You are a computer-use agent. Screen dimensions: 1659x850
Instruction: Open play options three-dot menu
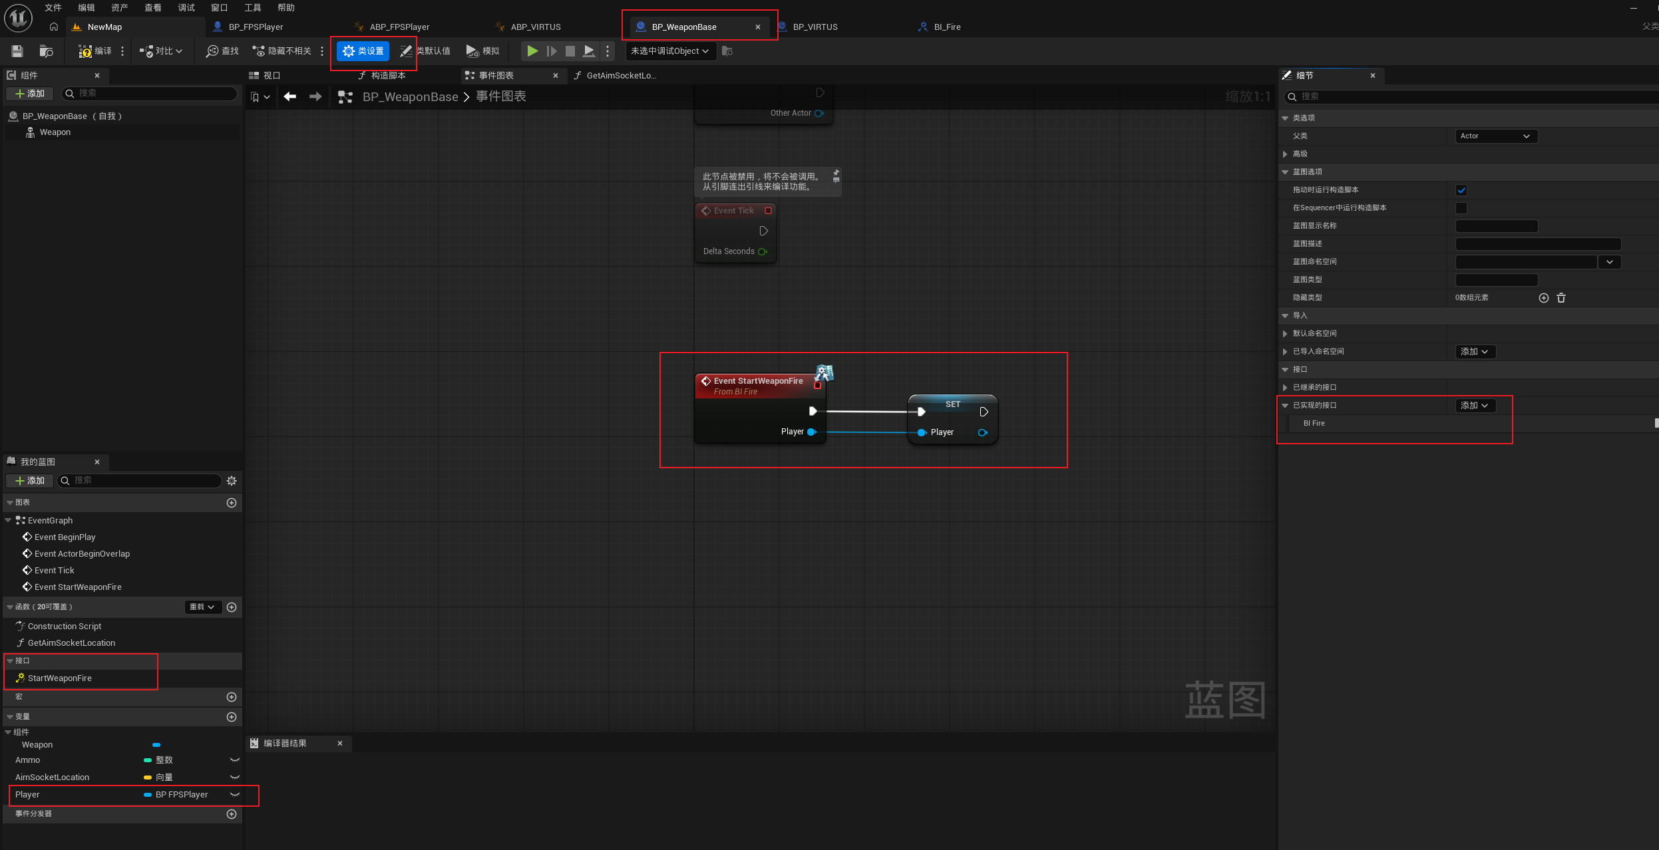(608, 51)
